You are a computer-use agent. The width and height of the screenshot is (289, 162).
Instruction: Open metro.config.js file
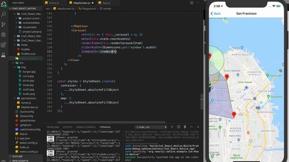pyautogui.click(x=28, y=152)
